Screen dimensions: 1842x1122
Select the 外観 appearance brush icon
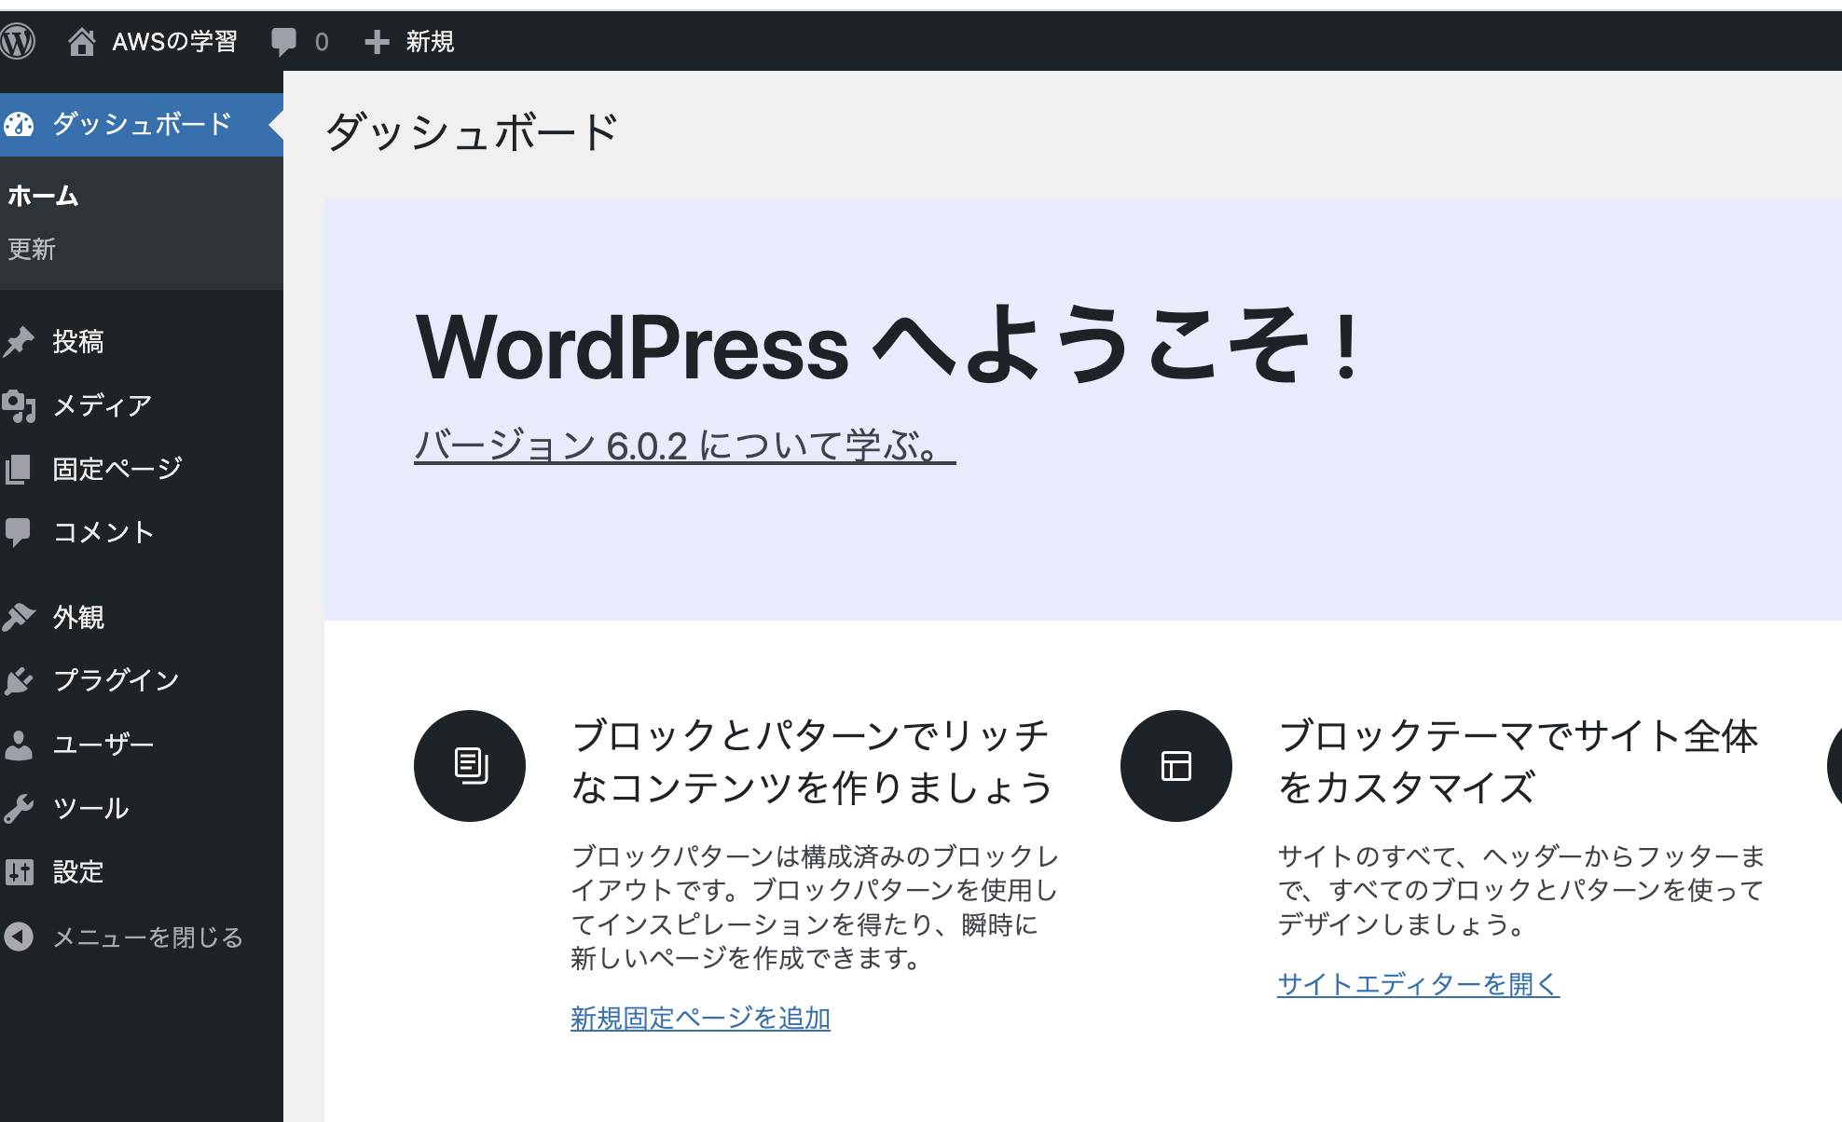[21, 617]
